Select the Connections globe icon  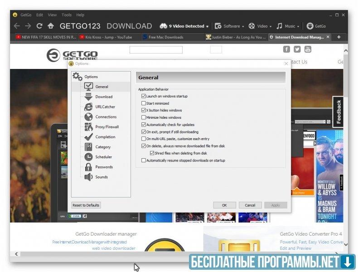88,117
